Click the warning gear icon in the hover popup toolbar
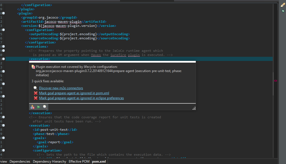 (x=32, y=107)
